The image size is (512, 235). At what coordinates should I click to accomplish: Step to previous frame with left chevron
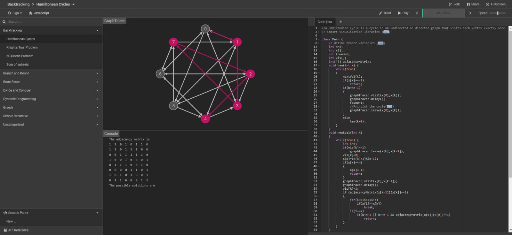[x=417, y=13]
